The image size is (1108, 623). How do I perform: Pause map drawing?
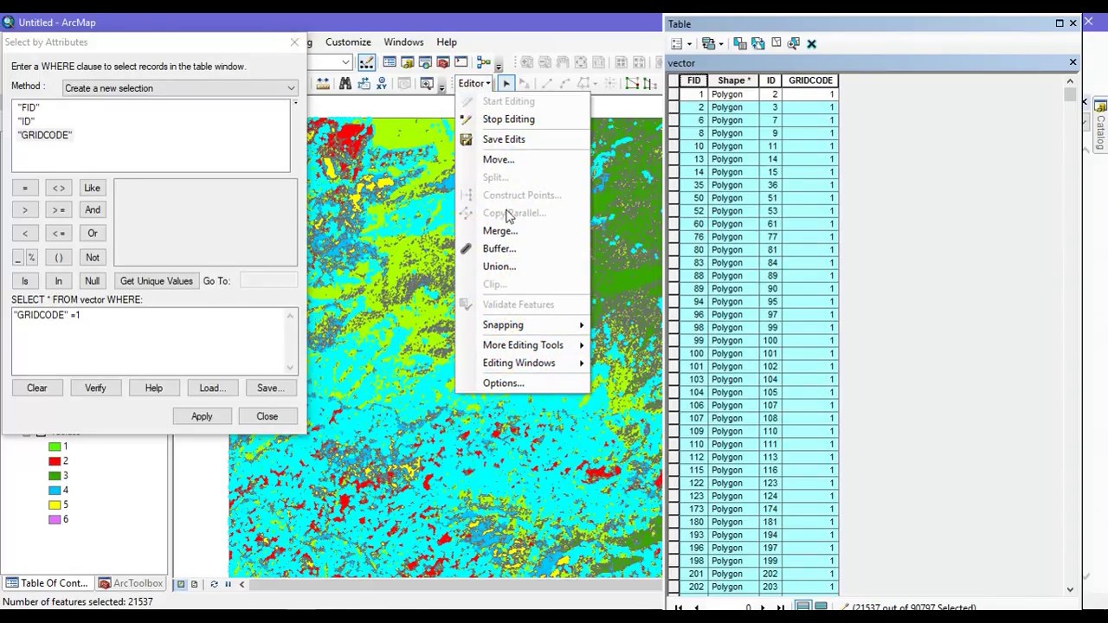(228, 584)
